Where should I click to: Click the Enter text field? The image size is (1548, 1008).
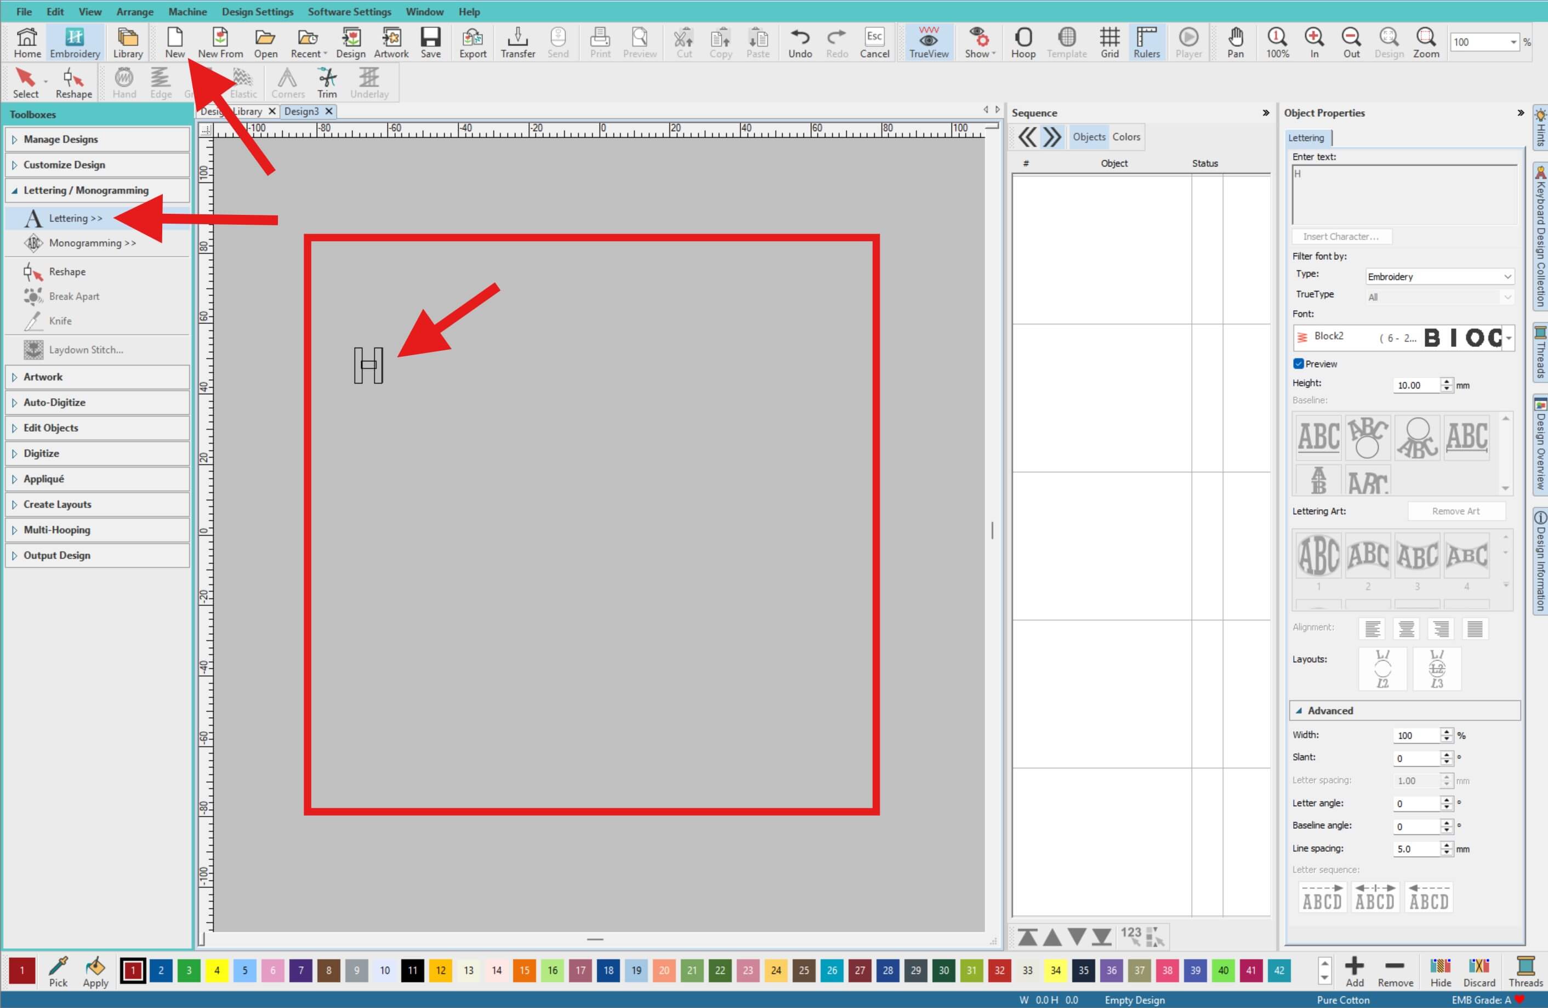tap(1404, 195)
